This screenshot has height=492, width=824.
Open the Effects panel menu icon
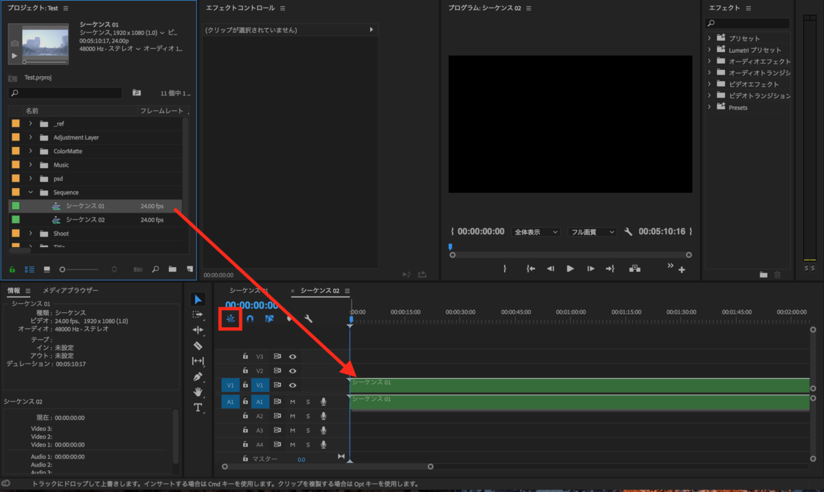click(748, 8)
